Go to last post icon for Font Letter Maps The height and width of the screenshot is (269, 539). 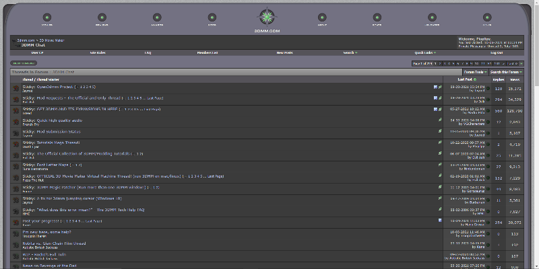[x=488, y=167]
